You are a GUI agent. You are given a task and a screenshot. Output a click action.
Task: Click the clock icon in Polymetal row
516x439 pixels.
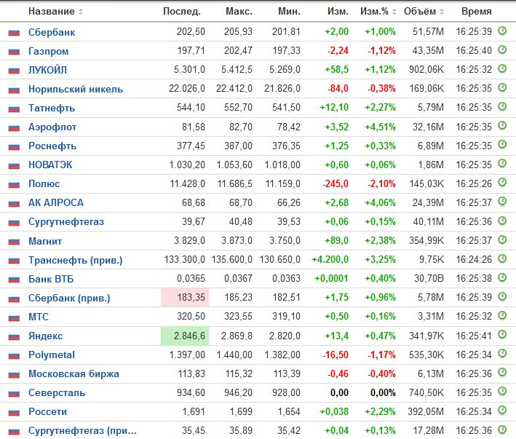point(502,354)
